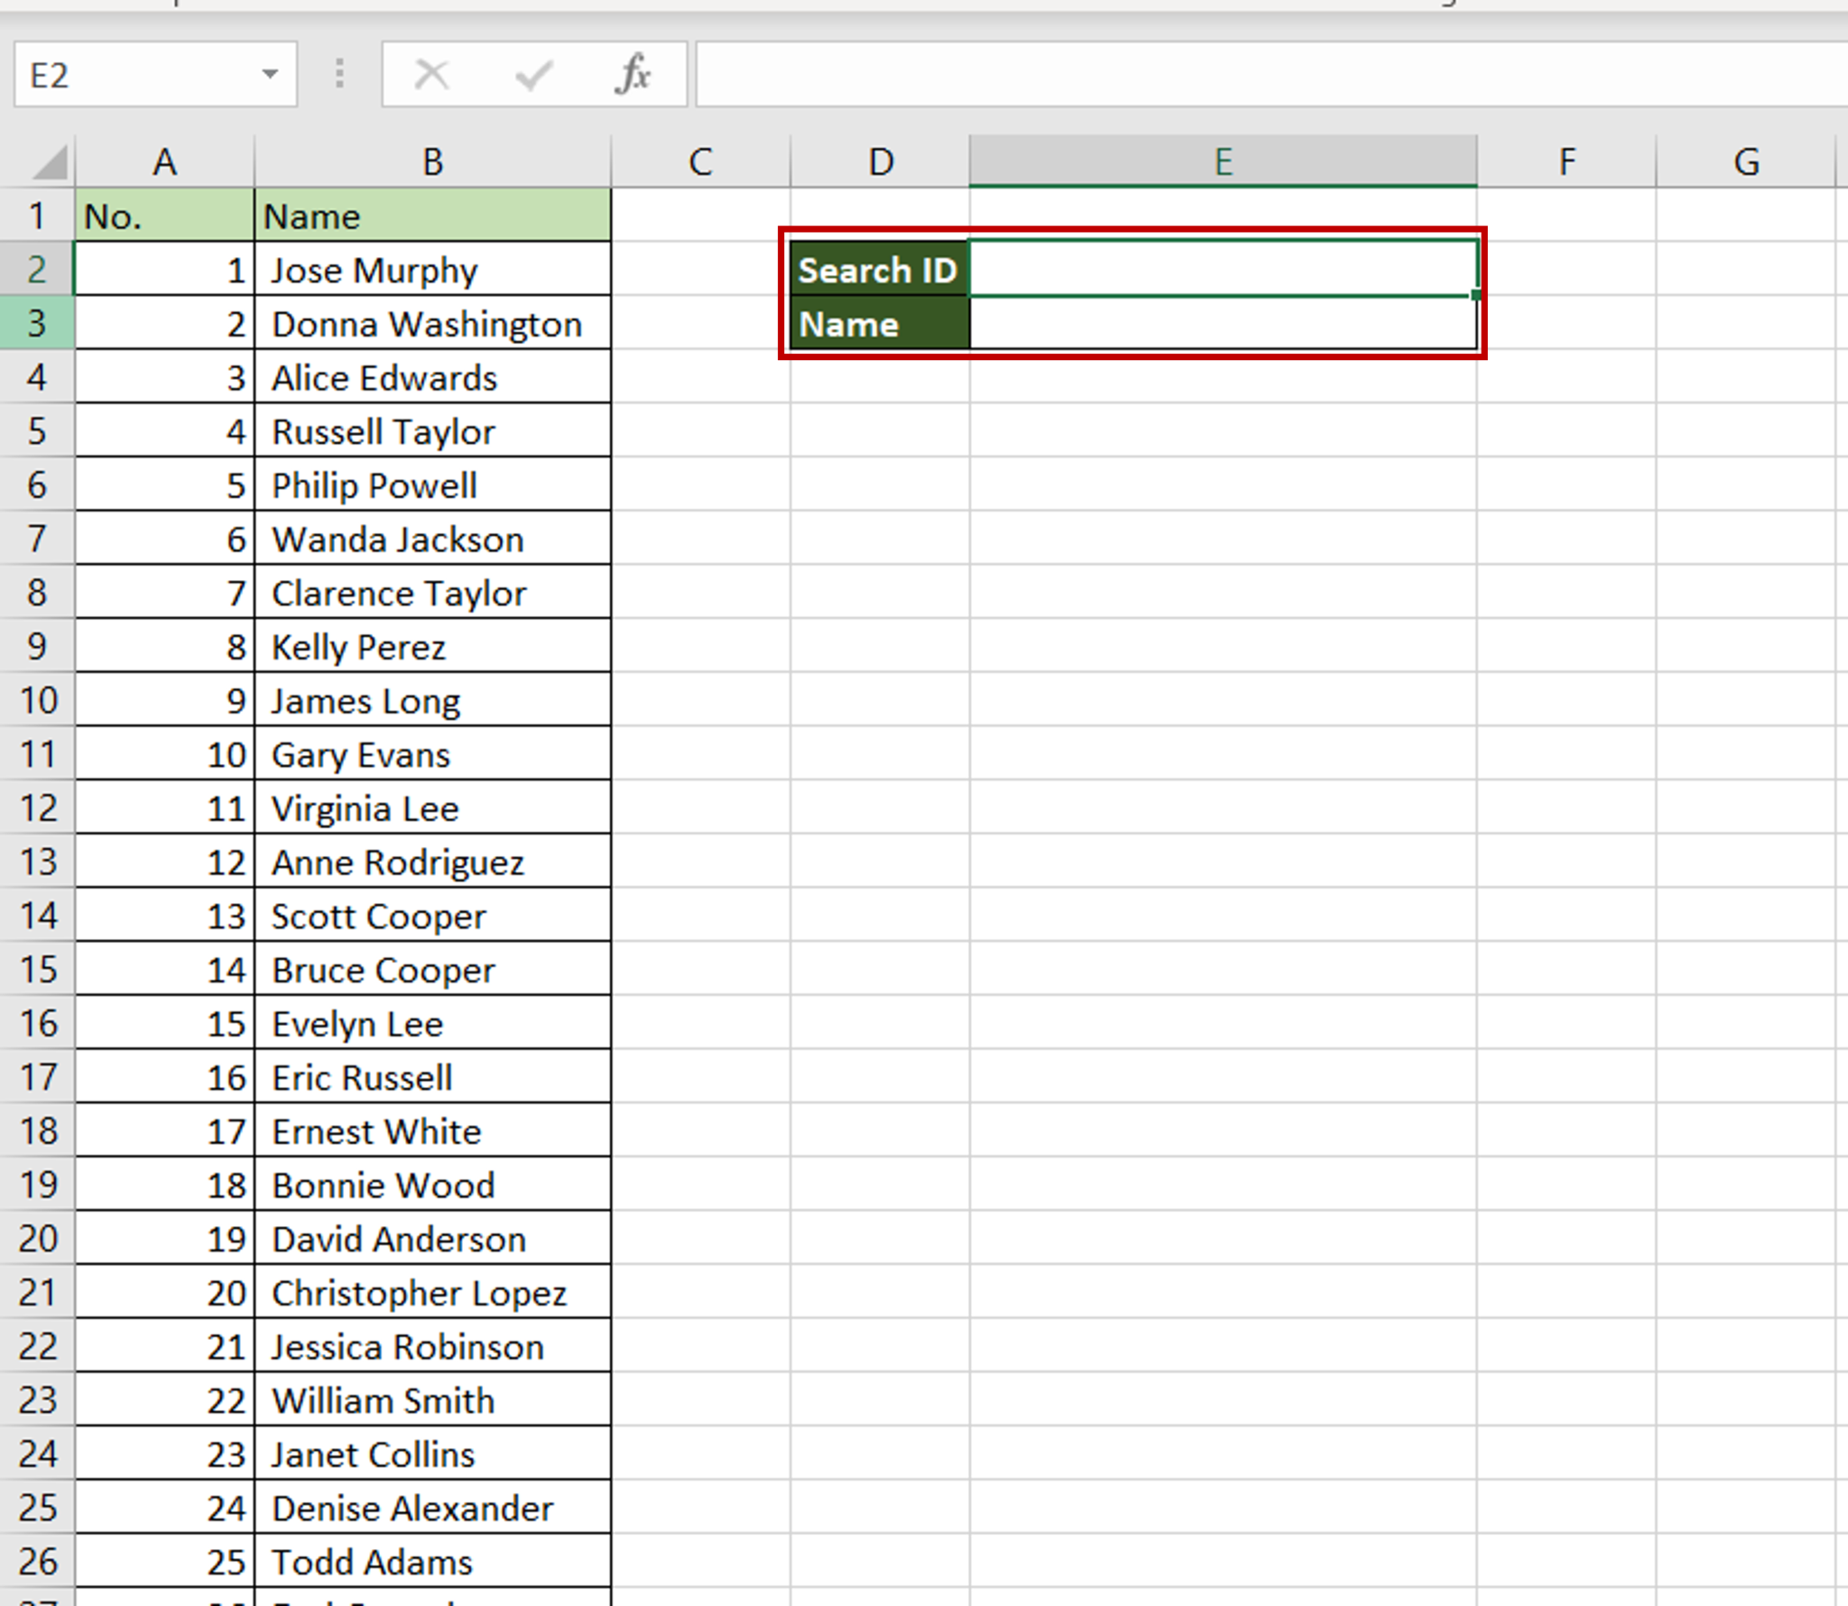The width and height of the screenshot is (1848, 1606).
Task: Select the No. header cell
Action: point(164,216)
